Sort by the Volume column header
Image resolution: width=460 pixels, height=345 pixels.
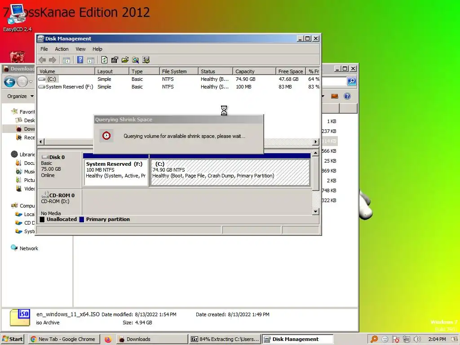click(x=66, y=71)
